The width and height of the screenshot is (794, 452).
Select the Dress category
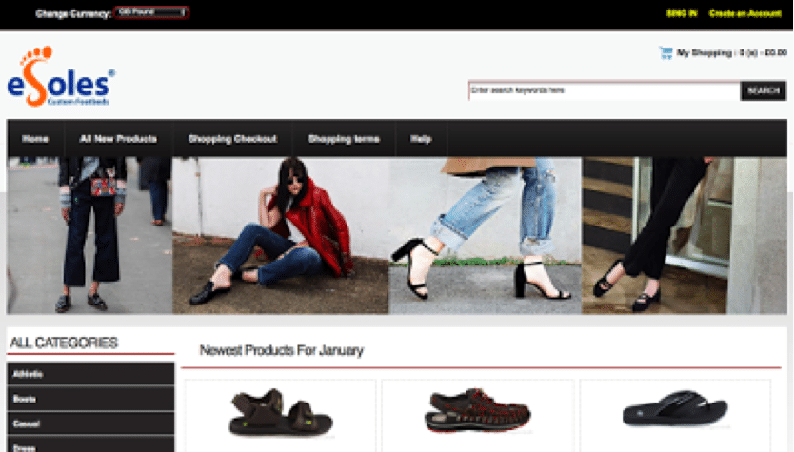pos(90,444)
